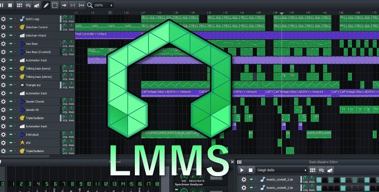Solo the Triangle arp track
The image size is (379, 192).
(15, 85)
